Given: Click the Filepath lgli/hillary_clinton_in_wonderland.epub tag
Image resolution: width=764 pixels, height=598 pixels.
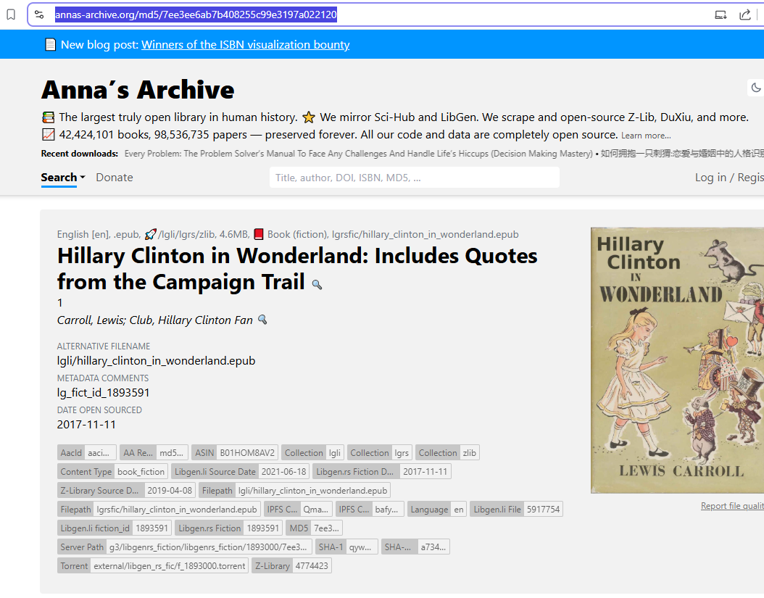Looking at the screenshot, I should click(x=295, y=491).
